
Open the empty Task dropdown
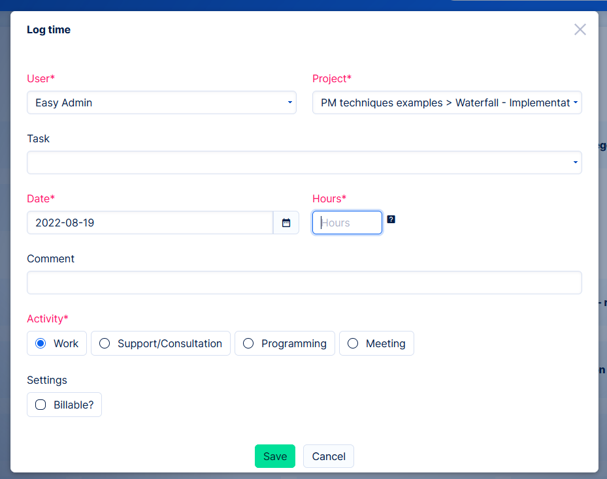click(304, 162)
